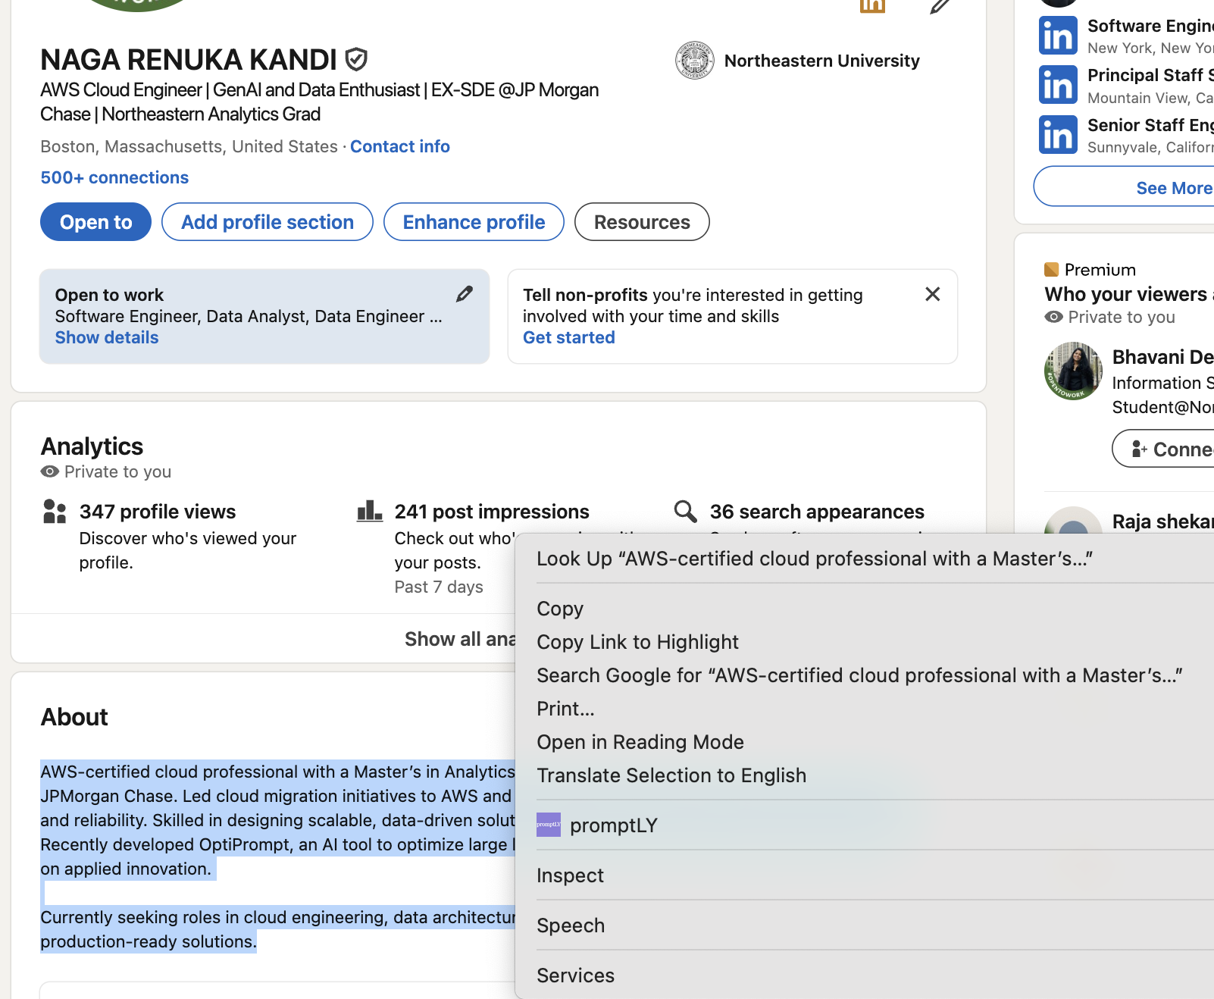This screenshot has width=1214, height=999.
Task: Open Software Engineer job listing title
Action: [1150, 26]
